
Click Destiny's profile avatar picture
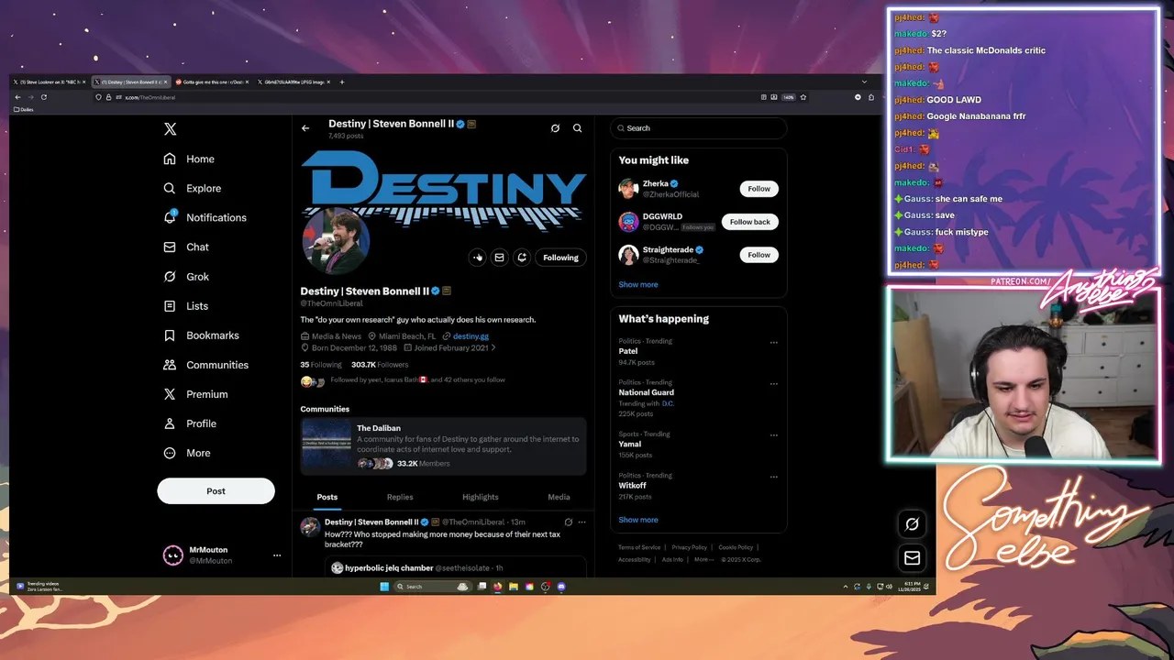coord(335,241)
